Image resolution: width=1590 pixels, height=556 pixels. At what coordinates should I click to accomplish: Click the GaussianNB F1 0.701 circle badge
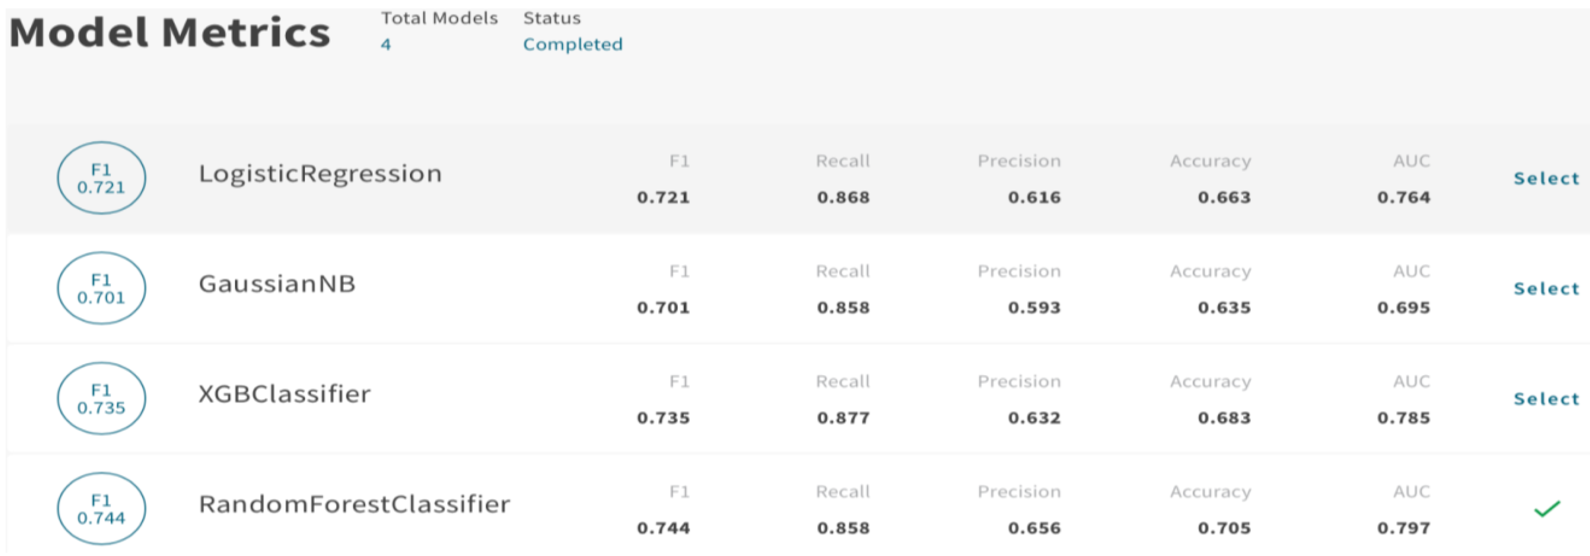click(x=101, y=288)
